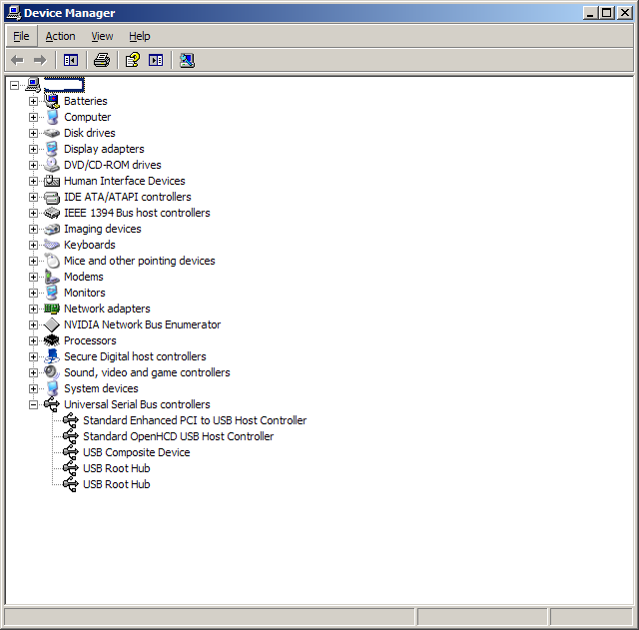Click the Human Interface Devices icon

pos(52,181)
